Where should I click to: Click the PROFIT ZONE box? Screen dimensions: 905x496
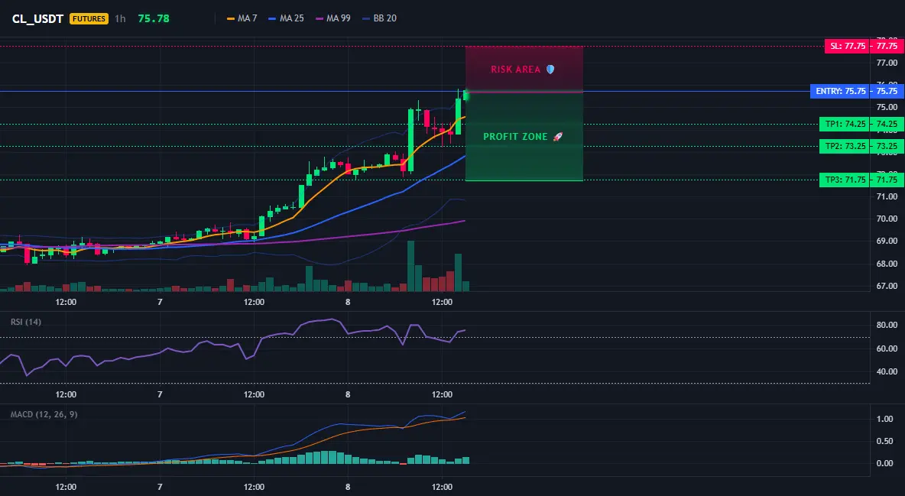click(x=524, y=136)
